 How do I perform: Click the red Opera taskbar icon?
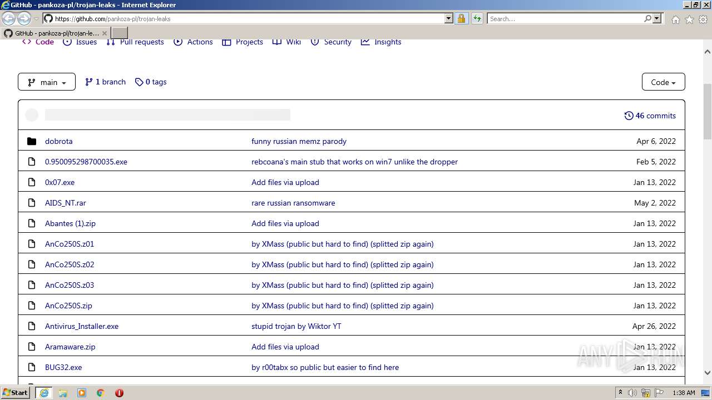119,393
